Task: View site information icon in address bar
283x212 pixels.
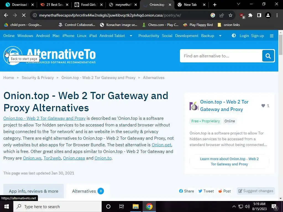Action: (35, 15)
